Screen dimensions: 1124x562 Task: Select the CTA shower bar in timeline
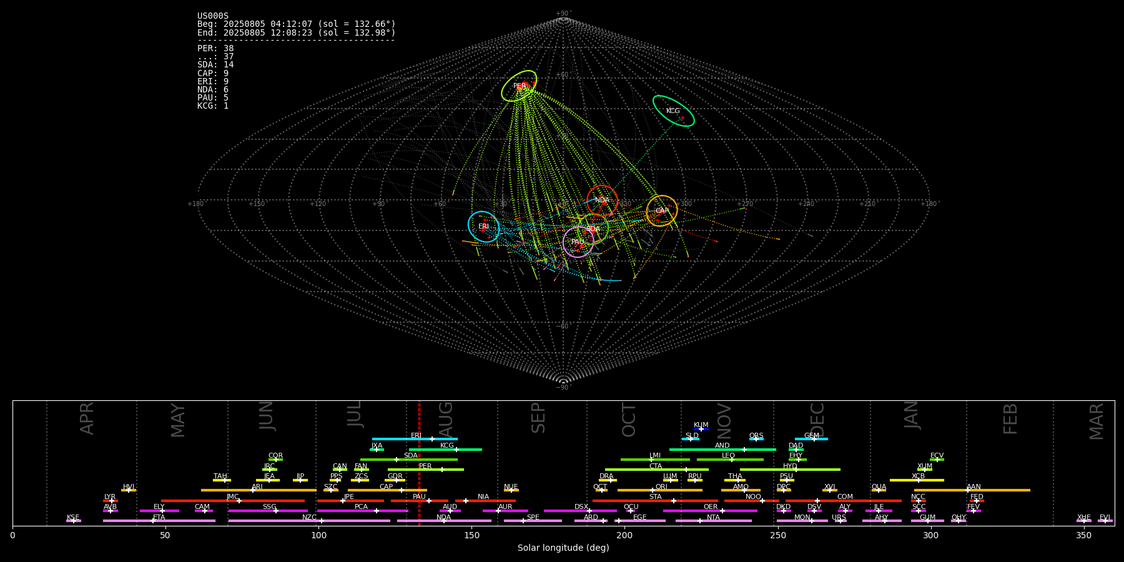[657, 470]
